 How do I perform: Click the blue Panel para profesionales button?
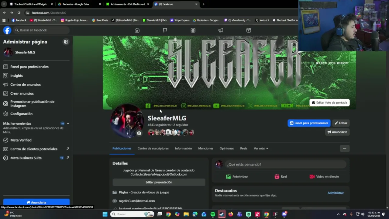[x=309, y=123]
